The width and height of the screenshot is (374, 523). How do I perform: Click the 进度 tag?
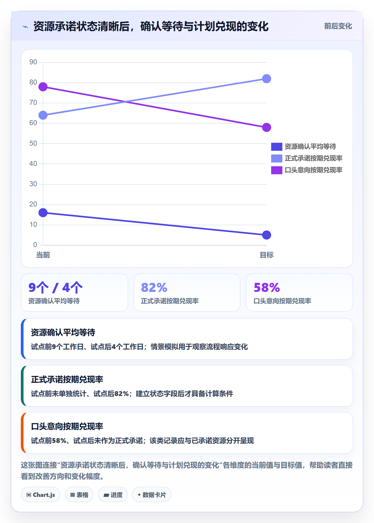click(x=113, y=495)
